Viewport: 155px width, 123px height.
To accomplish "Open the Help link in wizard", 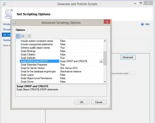I will 147,24.
